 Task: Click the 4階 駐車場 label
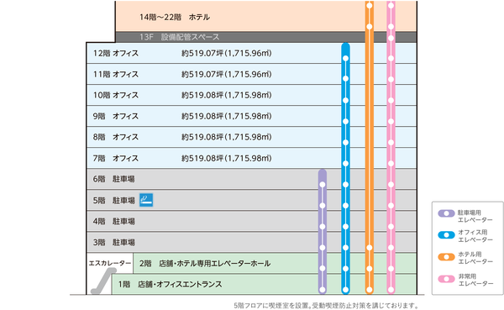click(x=113, y=221)
